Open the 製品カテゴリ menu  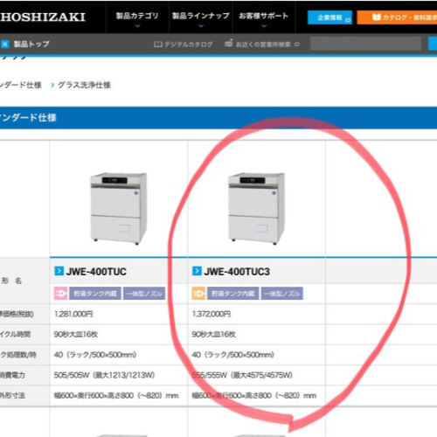(x=137, y=16)
